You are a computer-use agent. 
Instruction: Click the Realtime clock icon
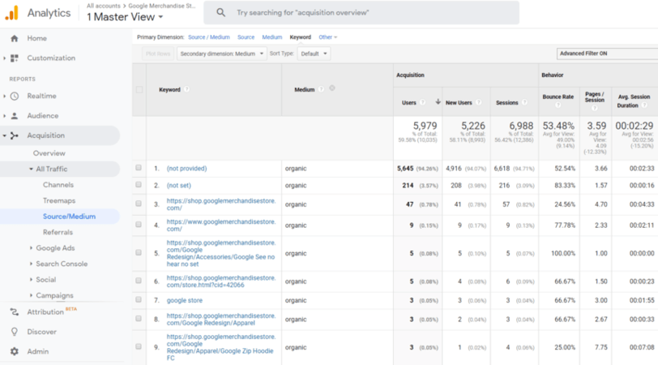(x=15, y=96)
